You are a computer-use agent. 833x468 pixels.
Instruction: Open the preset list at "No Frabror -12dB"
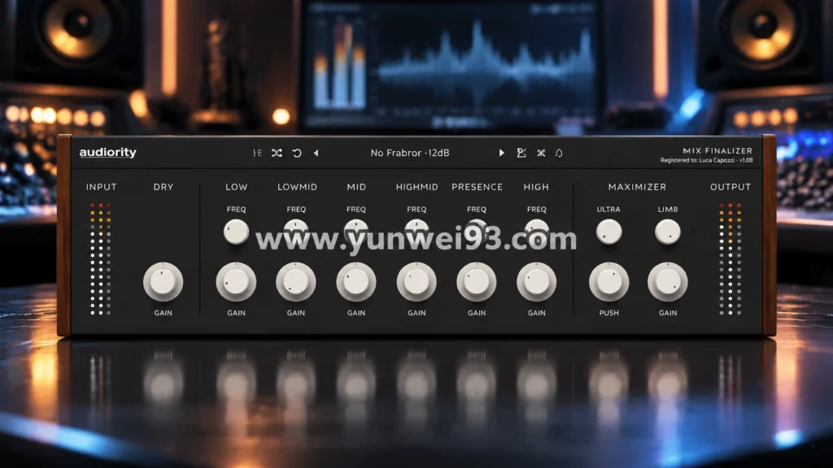[410, 153]
